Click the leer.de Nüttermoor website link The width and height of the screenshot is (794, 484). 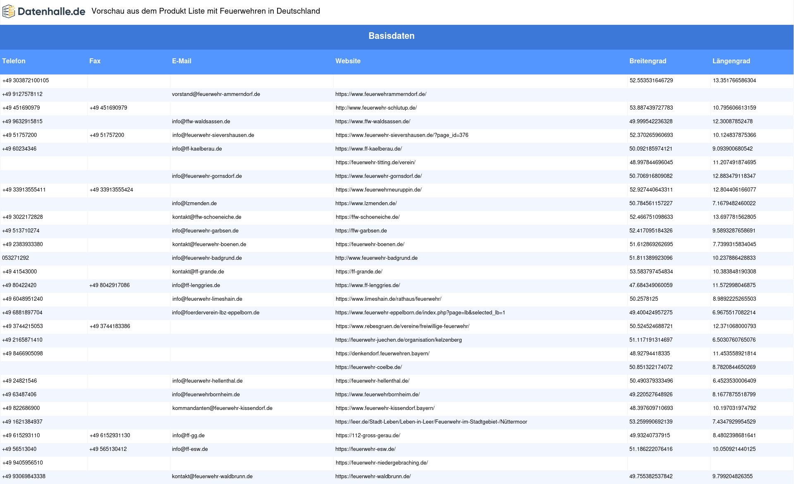pyautogui.click(x=431, y=422)
